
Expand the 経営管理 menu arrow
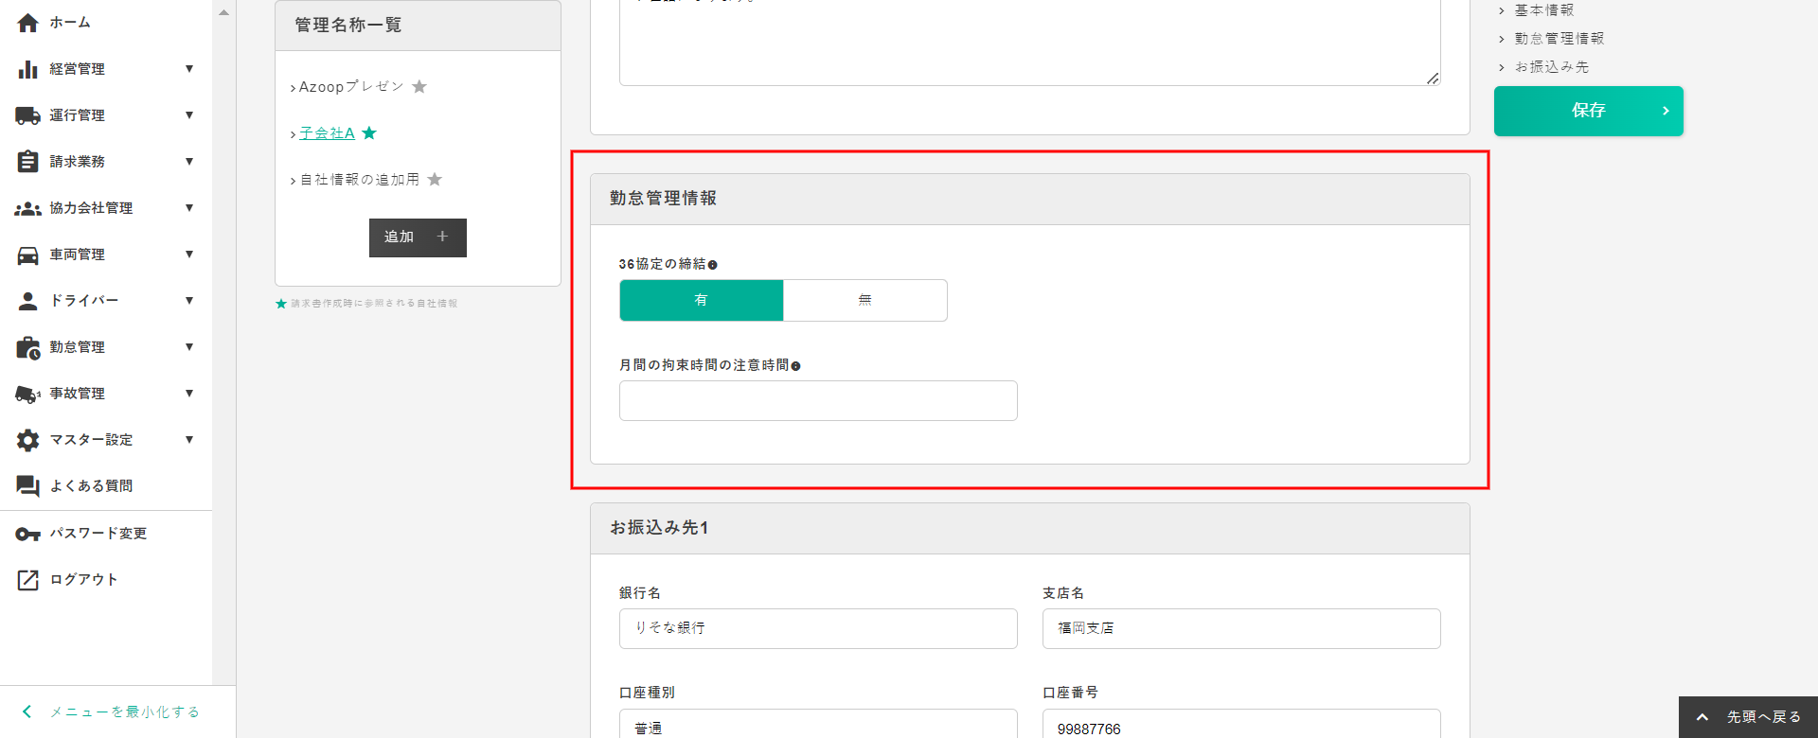(189, 69)
